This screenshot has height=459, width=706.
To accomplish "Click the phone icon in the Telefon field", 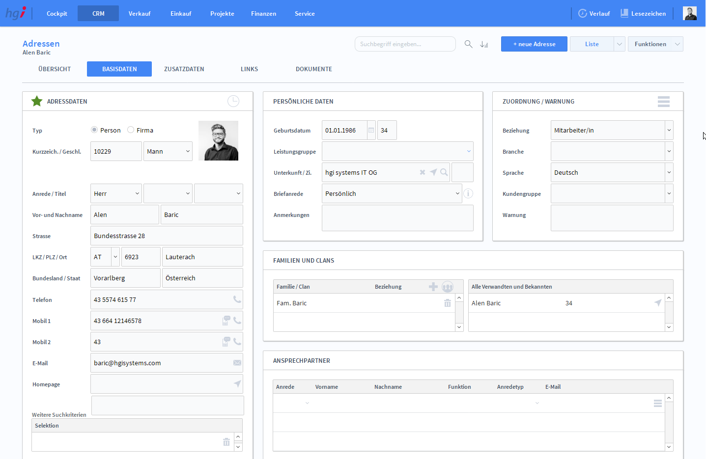I will 237,299.
